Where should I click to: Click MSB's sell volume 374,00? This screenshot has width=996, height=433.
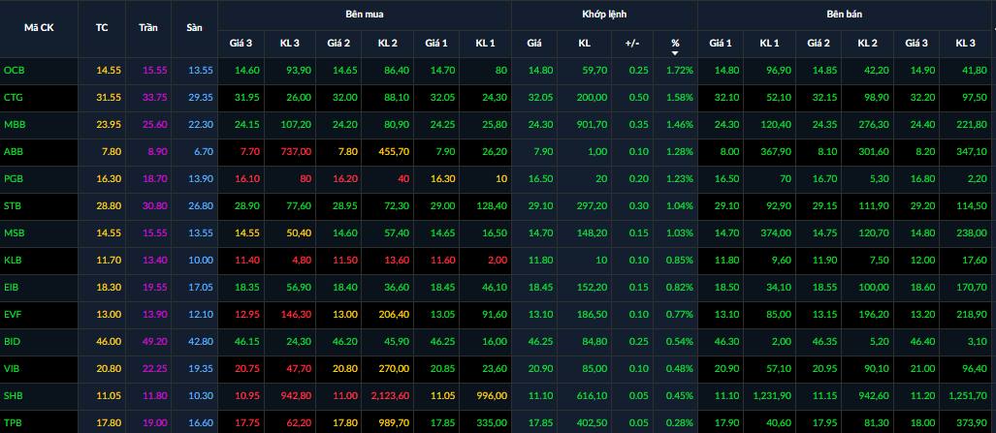coord(776,233)
